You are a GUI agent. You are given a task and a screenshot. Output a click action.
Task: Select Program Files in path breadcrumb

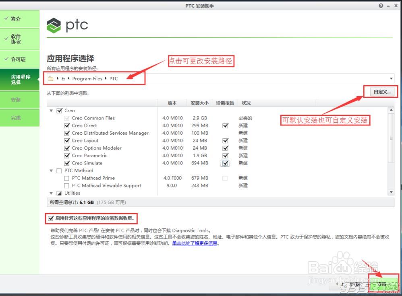click(87, 78)
